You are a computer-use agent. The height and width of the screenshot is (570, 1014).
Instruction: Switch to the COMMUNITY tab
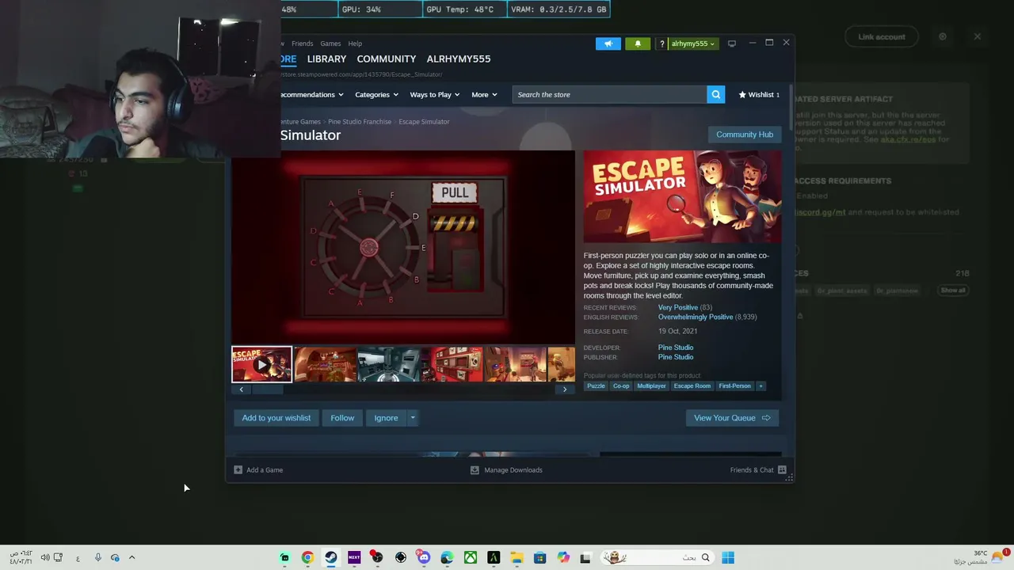coord(387,59)
